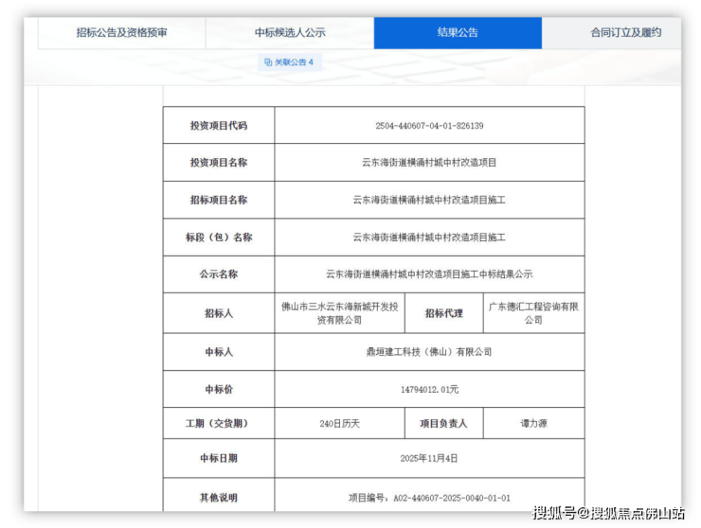Click tenderer 佛山市三水云东海新城开发投资有限公司
The height and width of the screenshot is (528, 701).
click(x=340, y=313)
